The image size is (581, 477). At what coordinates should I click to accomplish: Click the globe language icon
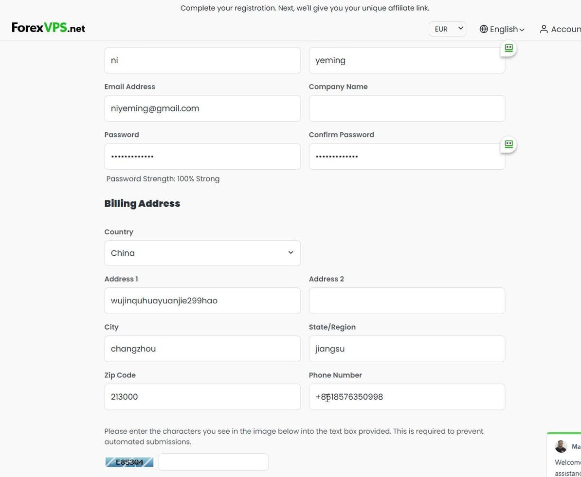(x=484, y=29)
